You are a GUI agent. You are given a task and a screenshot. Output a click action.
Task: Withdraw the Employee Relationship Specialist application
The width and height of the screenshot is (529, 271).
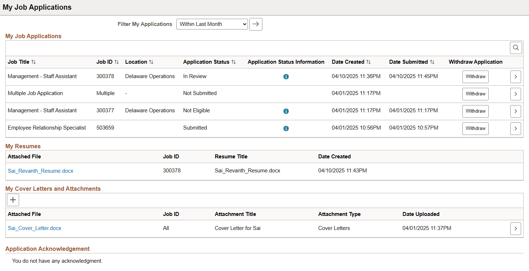coord(475,128)
